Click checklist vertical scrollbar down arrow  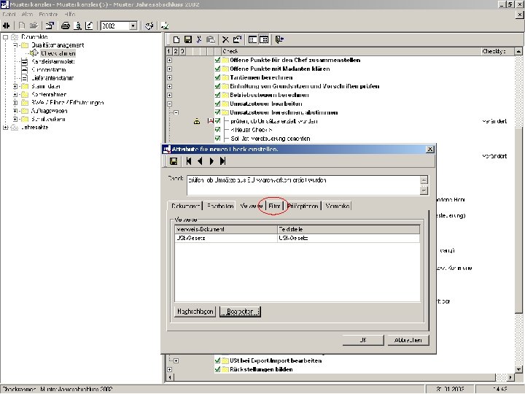518,369
